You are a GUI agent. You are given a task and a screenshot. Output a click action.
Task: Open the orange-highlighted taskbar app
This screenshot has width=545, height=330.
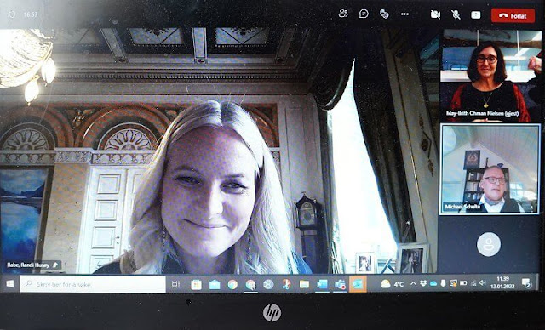pyautogui.click(x=358, y=284)
